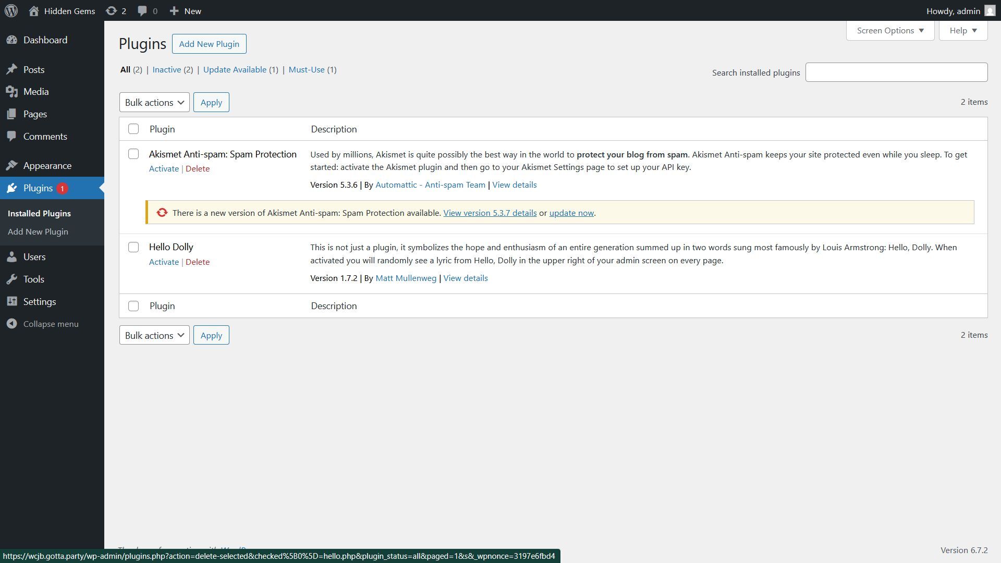This screenshot has width=1001, height=563.
Task: Show Must-Use plugins
Action: pos(307,69)
